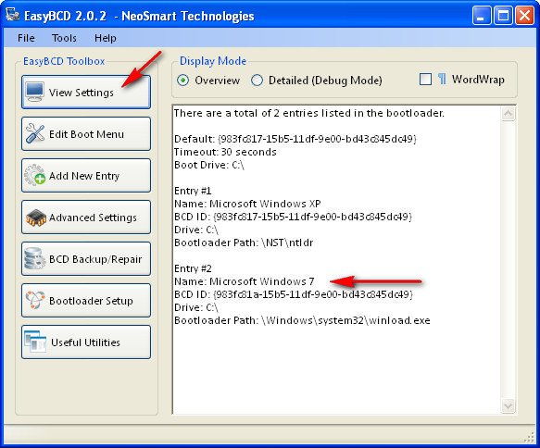The width and height of the screenshot is (540, 448).
Task: Click the resize grip in status bar
Action: click(x=529, y=437)
